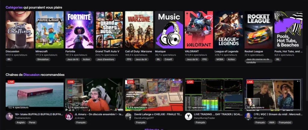308x130 pixels.
Task: Select the AMA tag under MrLuduc
Action: click(x=272, y=122)
